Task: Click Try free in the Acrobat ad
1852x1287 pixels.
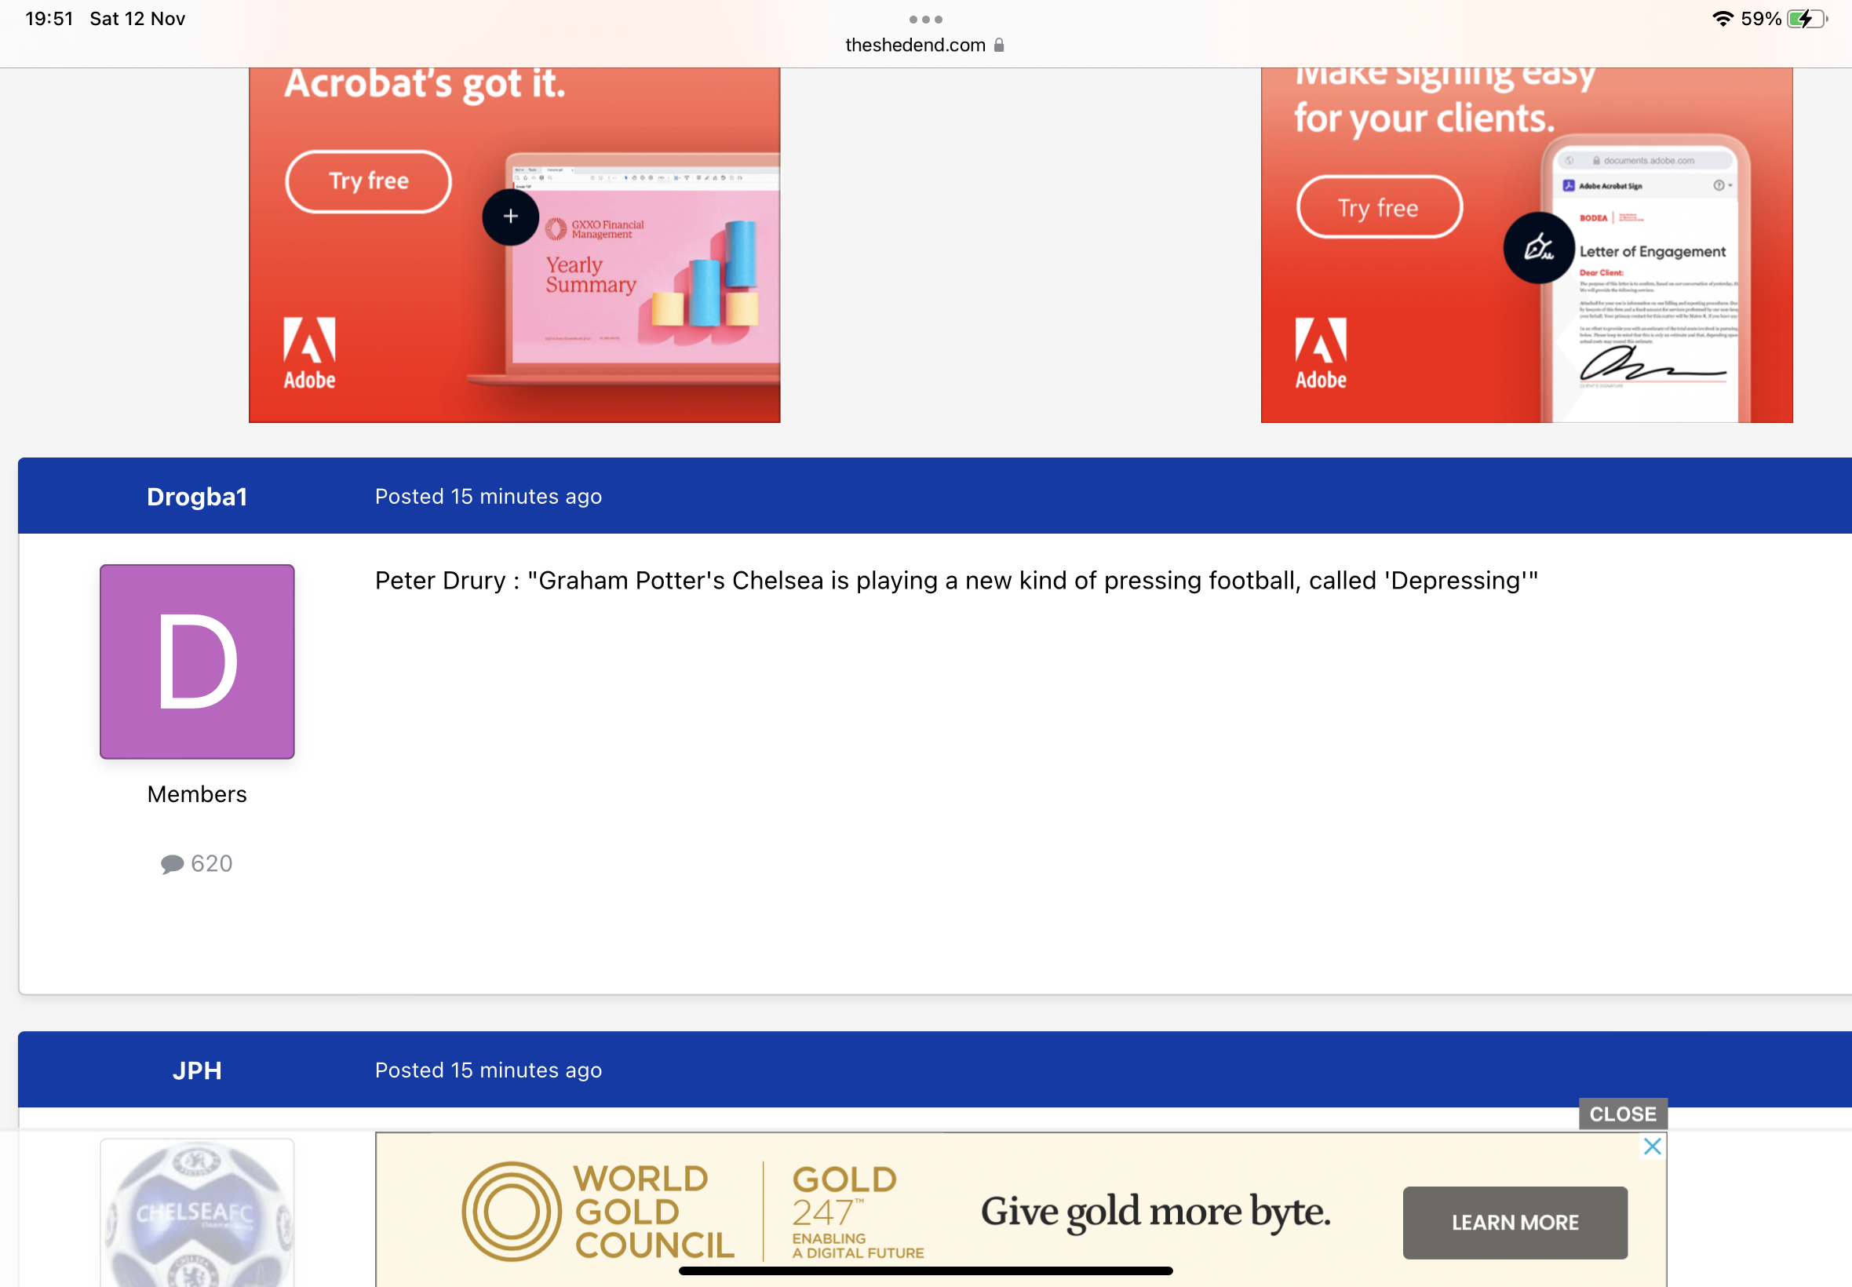Action: (369, 181)
